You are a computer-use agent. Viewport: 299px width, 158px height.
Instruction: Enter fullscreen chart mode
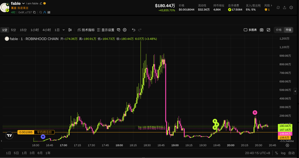(269, 30)
